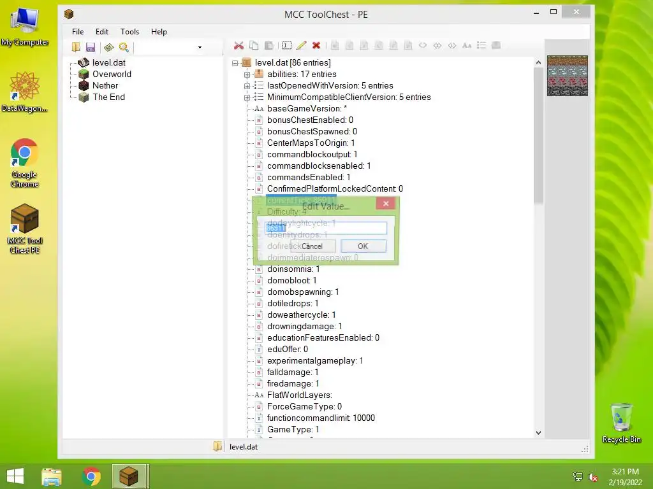
Task: Click the Add string tag (Aa) icon
Action: [467, 45]
